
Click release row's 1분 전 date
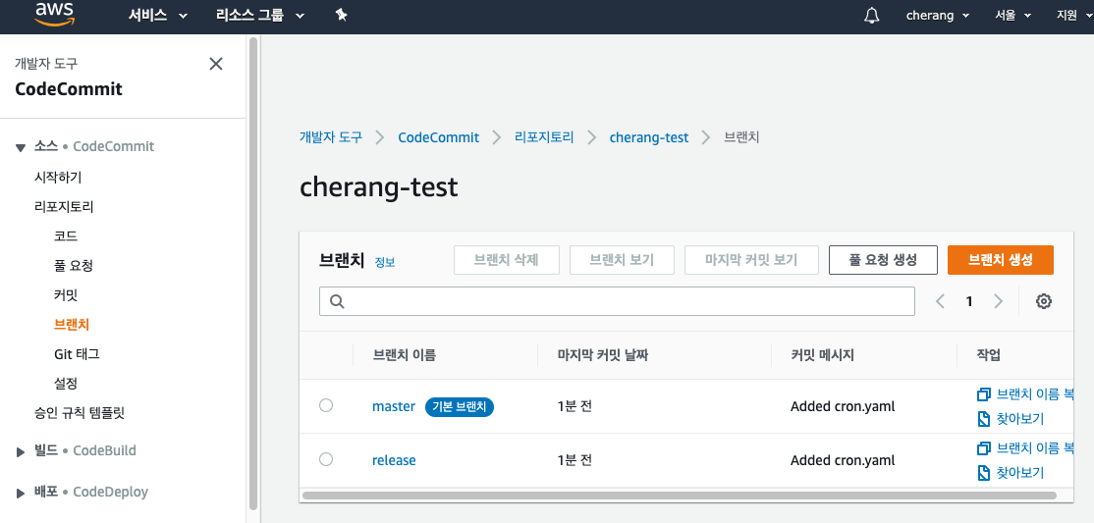click(574, 460)
